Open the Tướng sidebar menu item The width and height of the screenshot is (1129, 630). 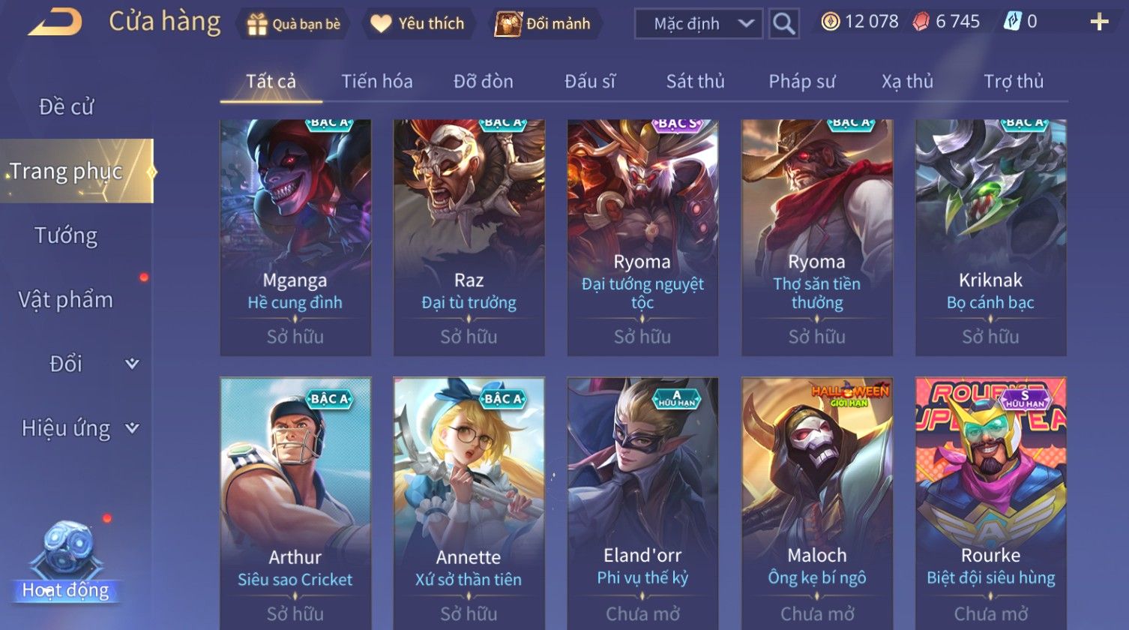tap(66, 235)
